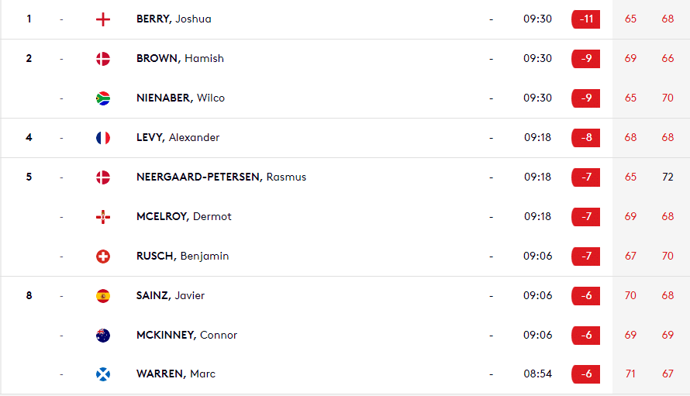The height and width of the screenshot is (396, 690).
Task: Click the 08:54 tee time for Warren
Action: click(x=538, y=374)
